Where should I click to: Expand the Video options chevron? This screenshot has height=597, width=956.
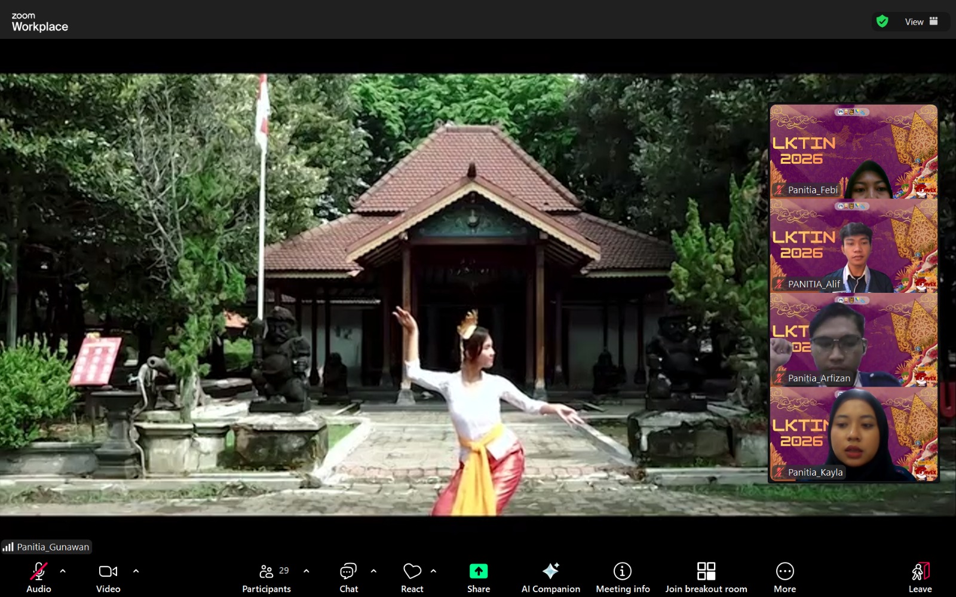136,571
